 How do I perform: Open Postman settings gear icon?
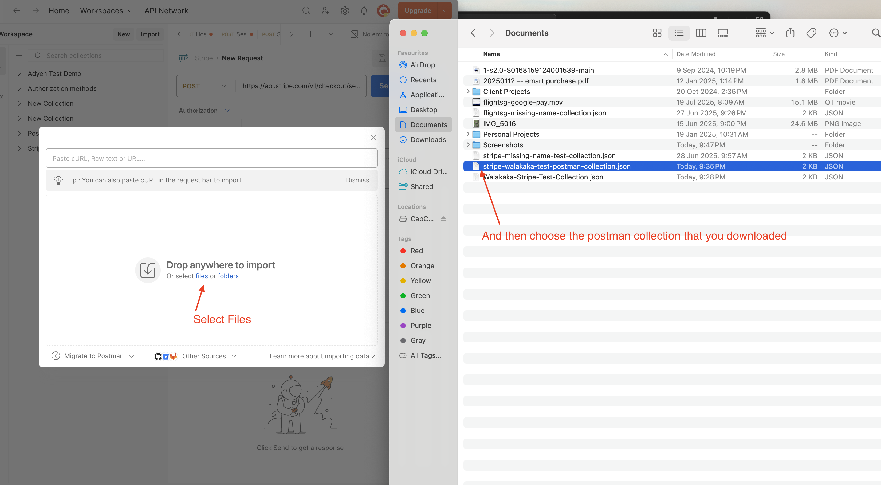pyautogui.click(x=345, y=11)
